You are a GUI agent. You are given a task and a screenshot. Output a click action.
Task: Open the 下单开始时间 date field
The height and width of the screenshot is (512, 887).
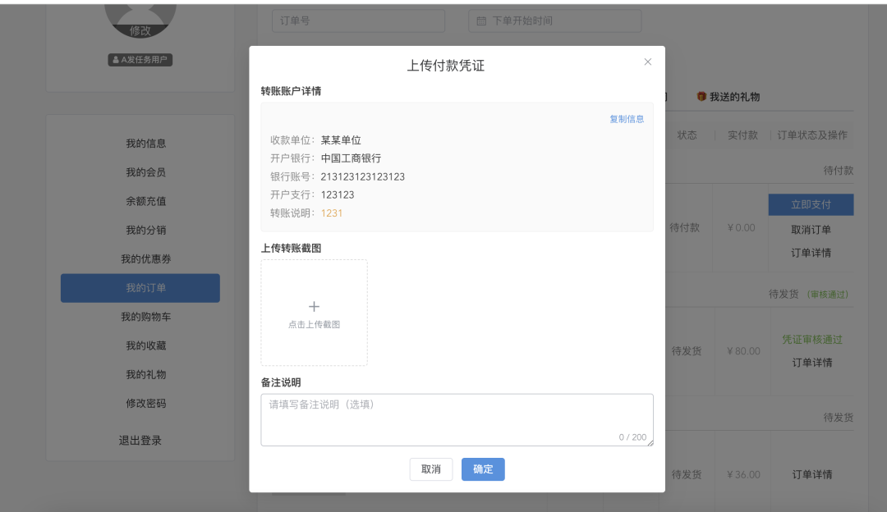pos(555,21)
